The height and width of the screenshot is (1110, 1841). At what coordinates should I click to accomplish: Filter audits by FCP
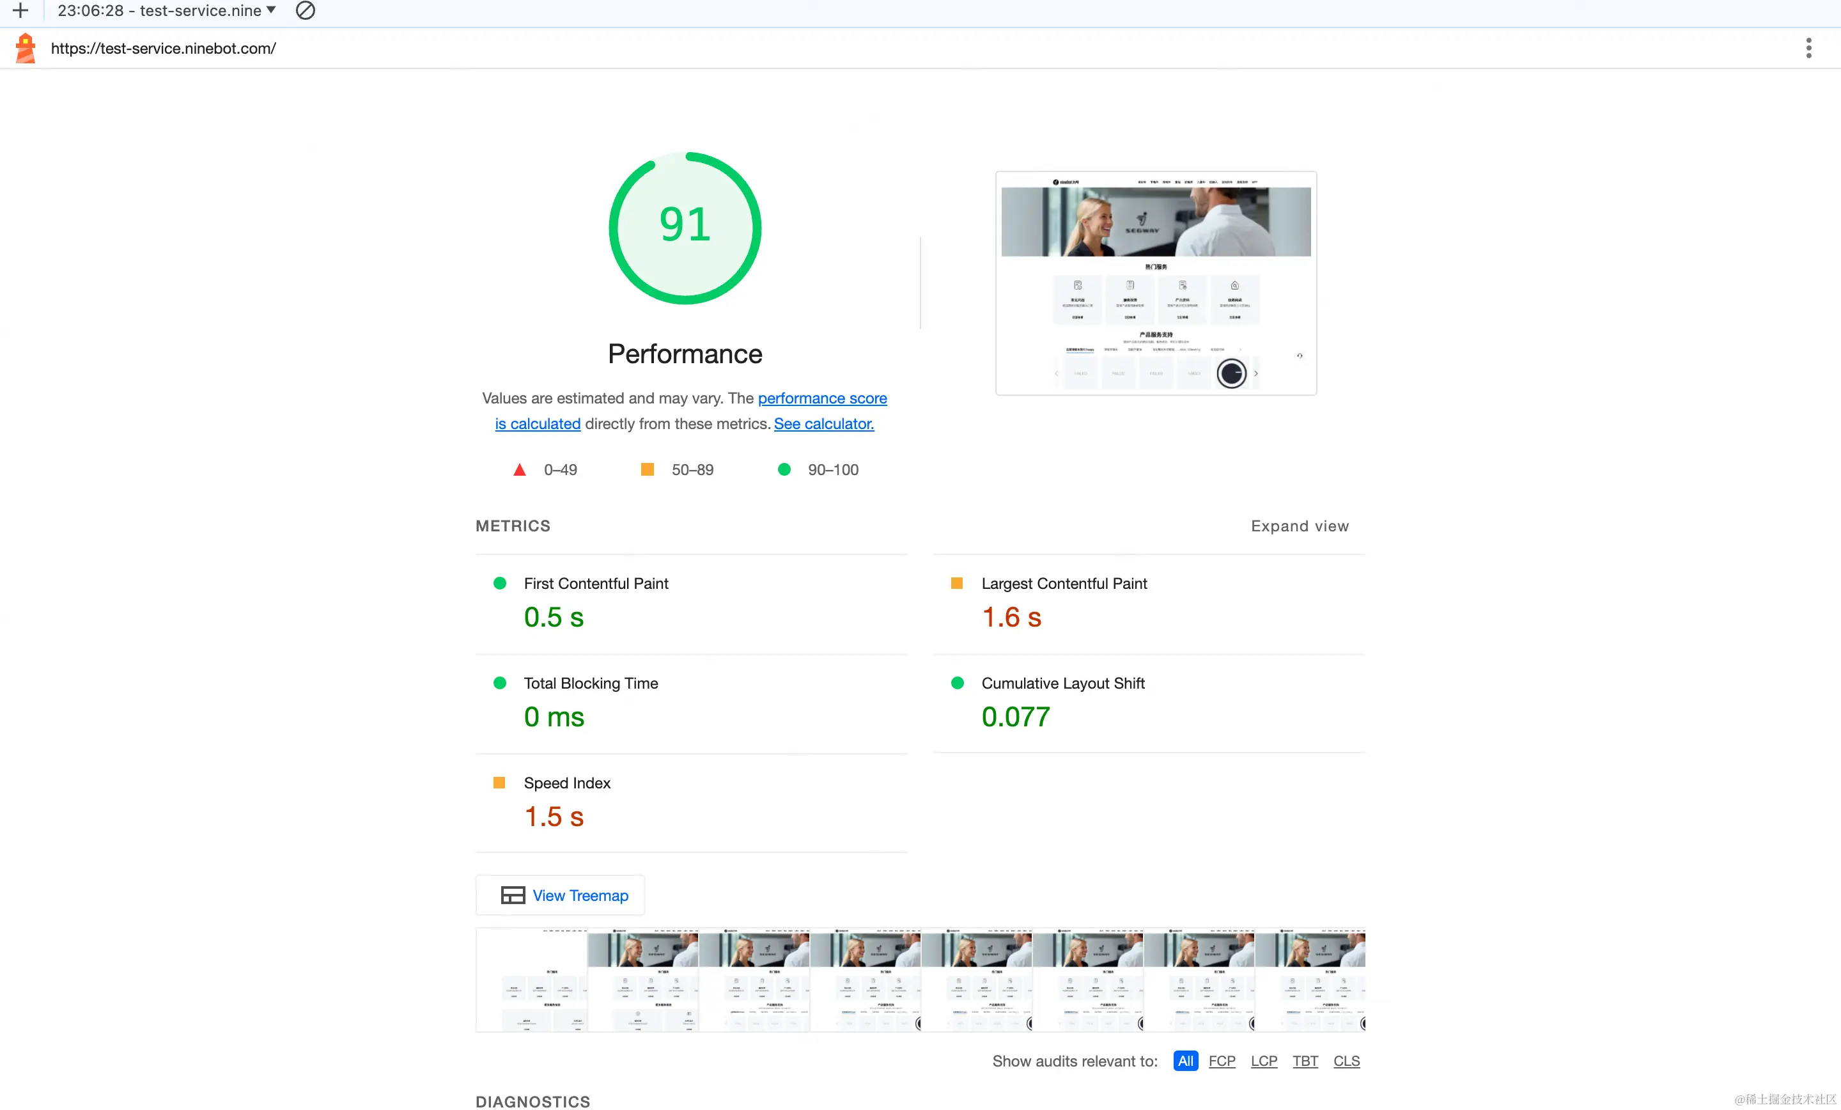tap(1222, 1061)
